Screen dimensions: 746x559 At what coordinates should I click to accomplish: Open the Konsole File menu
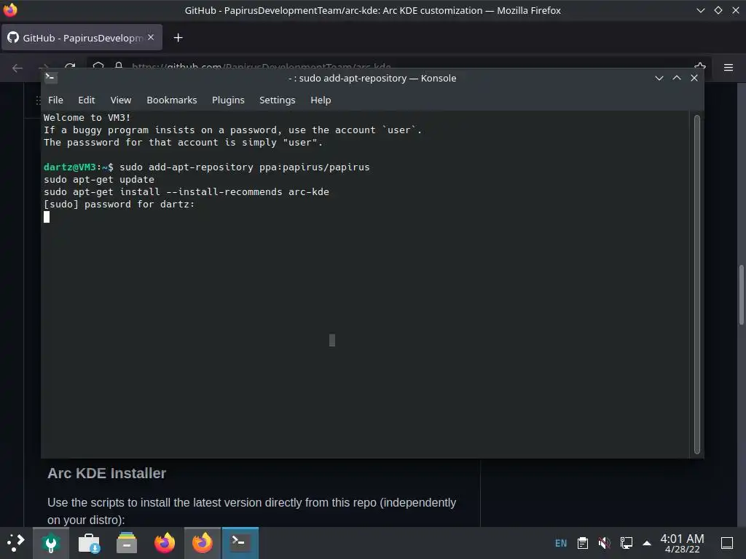55,100
